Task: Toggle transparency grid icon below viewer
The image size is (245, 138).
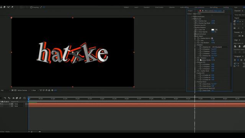Action: (15, 90)
